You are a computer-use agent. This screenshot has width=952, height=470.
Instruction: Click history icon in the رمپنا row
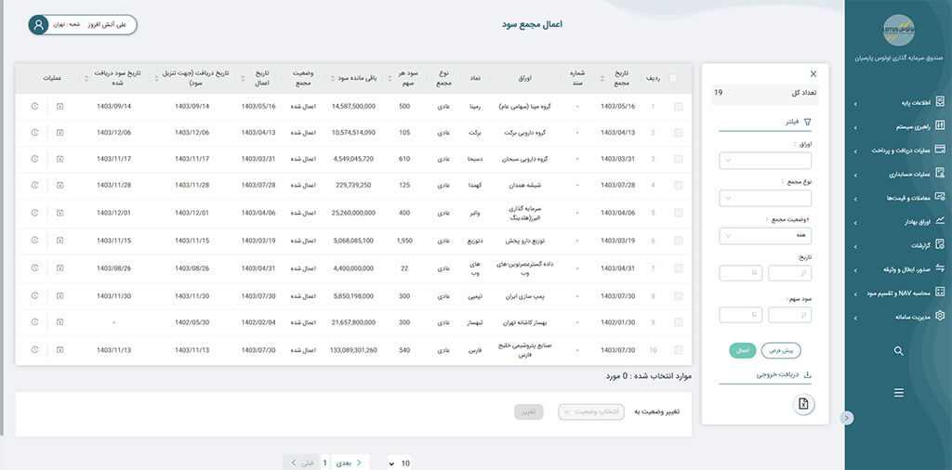tap(34, 106)
